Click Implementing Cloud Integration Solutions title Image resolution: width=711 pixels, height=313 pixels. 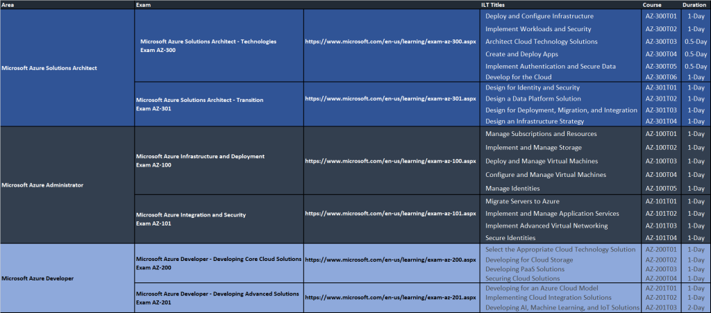(x=549, y=298)
